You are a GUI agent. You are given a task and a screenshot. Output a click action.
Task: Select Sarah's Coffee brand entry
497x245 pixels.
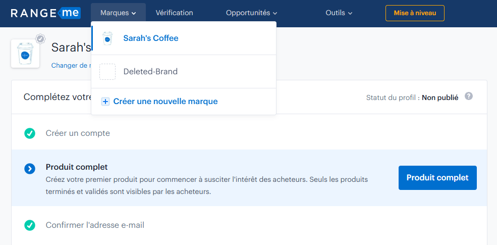click(151, 38)
